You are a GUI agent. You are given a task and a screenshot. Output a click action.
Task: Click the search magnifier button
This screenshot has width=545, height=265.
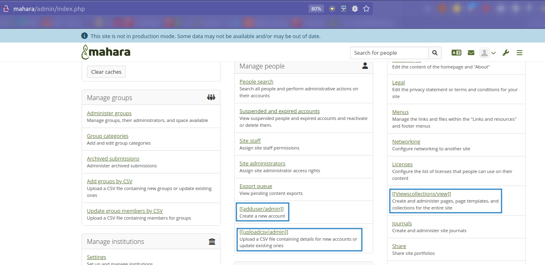pyautogui.click(x=435, y=53)
